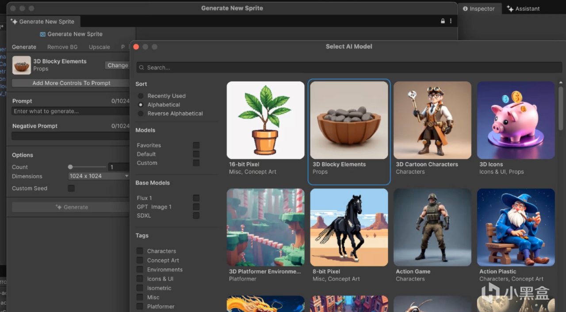Select Alphabetical sort option
The width and height of the screenshot is (566, 312).
pos(141,105)
